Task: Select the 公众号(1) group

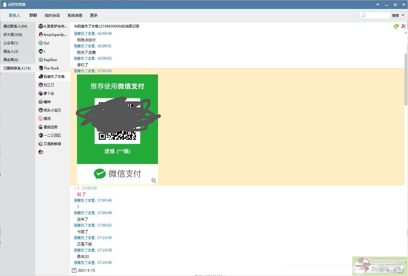Action: click(18, 43)
